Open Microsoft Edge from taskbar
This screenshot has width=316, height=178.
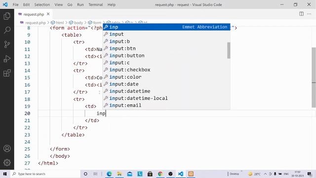(109, 174)
